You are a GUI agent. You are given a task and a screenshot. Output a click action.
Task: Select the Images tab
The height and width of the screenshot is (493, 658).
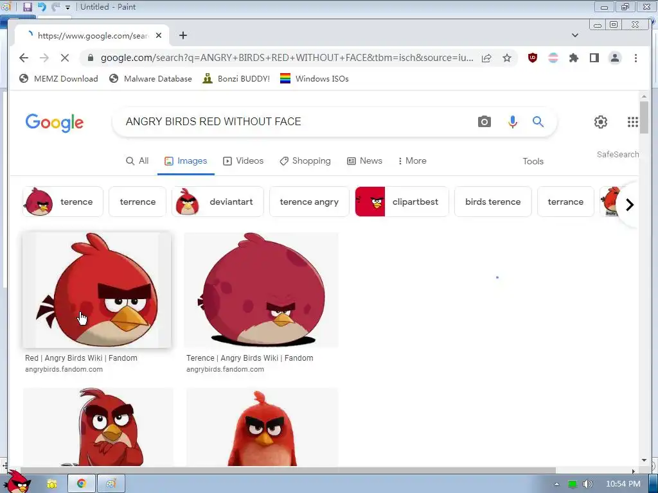(186, 161)
